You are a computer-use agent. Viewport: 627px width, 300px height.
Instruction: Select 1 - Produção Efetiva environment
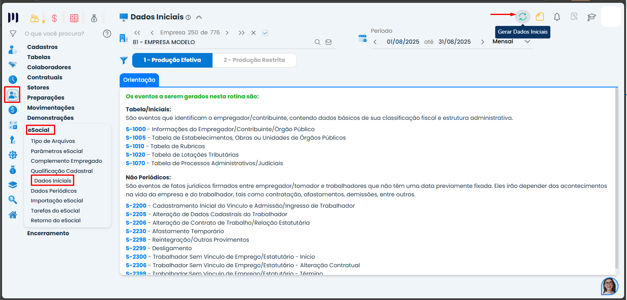pyautogui.click(x=172, y=60)
